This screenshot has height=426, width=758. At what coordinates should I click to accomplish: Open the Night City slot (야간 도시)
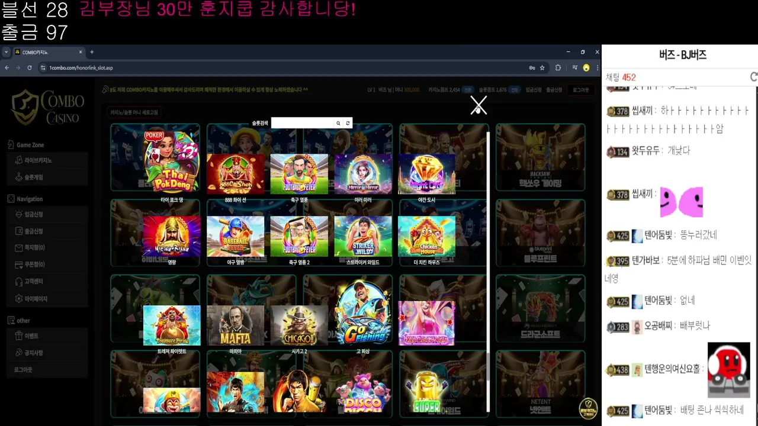(426, 174)
